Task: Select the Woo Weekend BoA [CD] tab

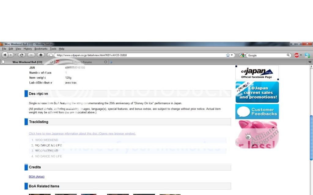Action: 27,62
